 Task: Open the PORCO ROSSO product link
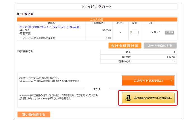click(49, 27)
